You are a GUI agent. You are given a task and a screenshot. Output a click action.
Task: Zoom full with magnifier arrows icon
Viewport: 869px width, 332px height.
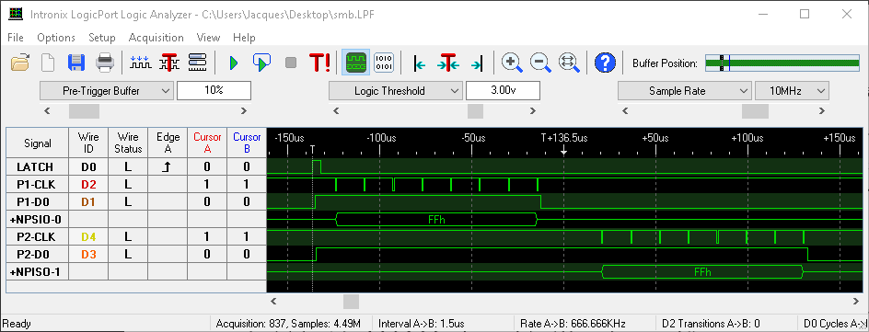(x=569, y=63)
